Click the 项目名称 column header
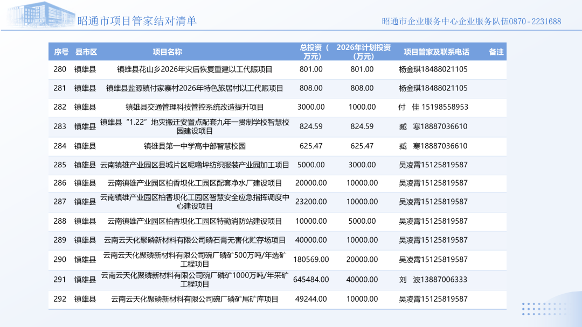This screenshot has width=582, height=327. click(x=168, y=52)
